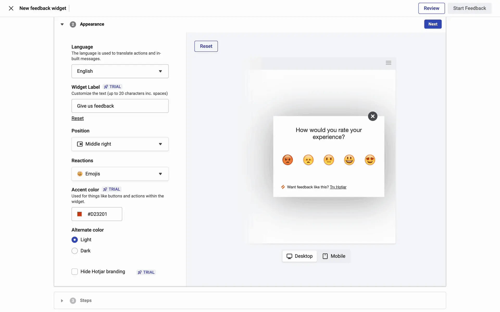Click the Reset link under Widget Label
The width and height of the screenshot is (500, 312).
[78, 118]
